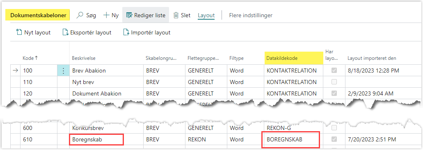Click the Nyt layout document icon

19,32
